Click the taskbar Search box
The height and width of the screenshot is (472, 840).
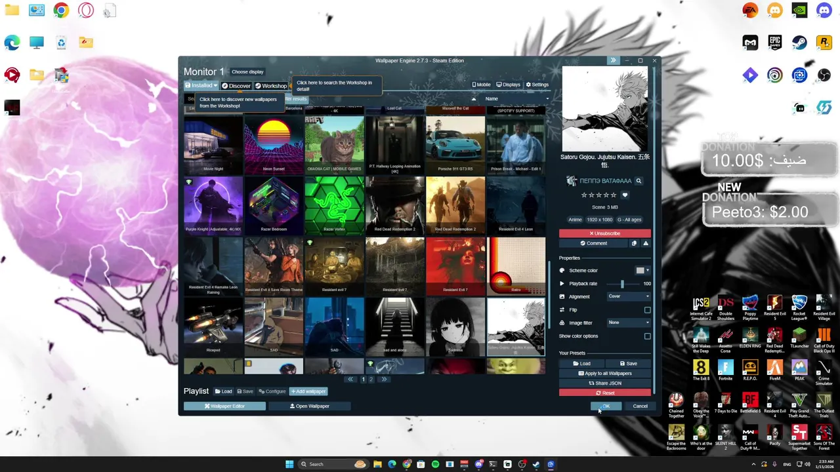coord(333,464)
